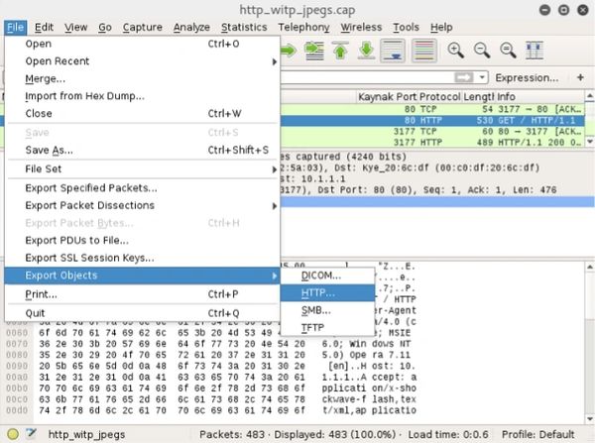
Task: Zoom out on packet text
Action: 482,51
